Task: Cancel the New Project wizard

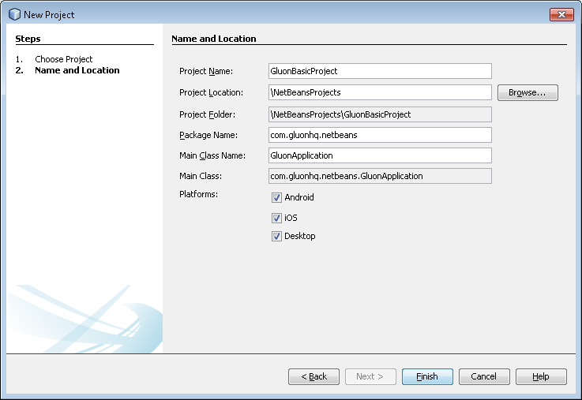Action: [x=484, y=376]
